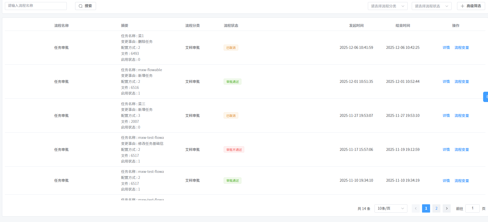
Task: Click the plus icon in 高级筛选
Action: tap(462, 6)
